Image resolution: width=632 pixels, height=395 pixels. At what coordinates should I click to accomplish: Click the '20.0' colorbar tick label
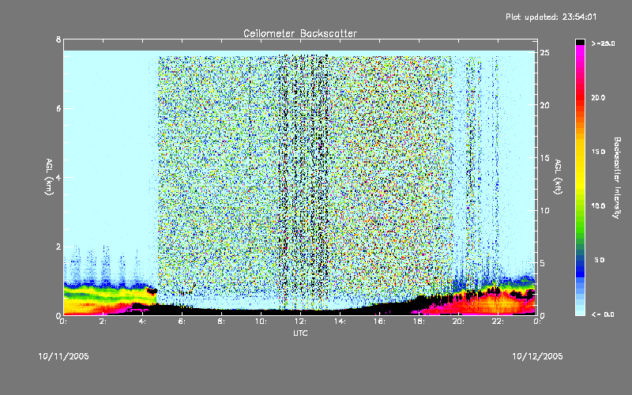pyautogui.click(x=598, y=98)
